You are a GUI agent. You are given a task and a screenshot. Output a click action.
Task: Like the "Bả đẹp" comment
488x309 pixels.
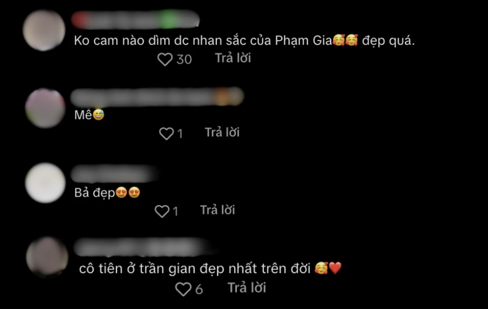pos(162,211)
